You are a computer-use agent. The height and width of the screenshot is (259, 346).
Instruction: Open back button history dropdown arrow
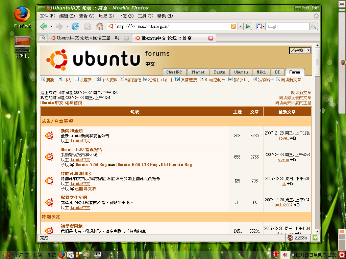(x=51, y=27)
